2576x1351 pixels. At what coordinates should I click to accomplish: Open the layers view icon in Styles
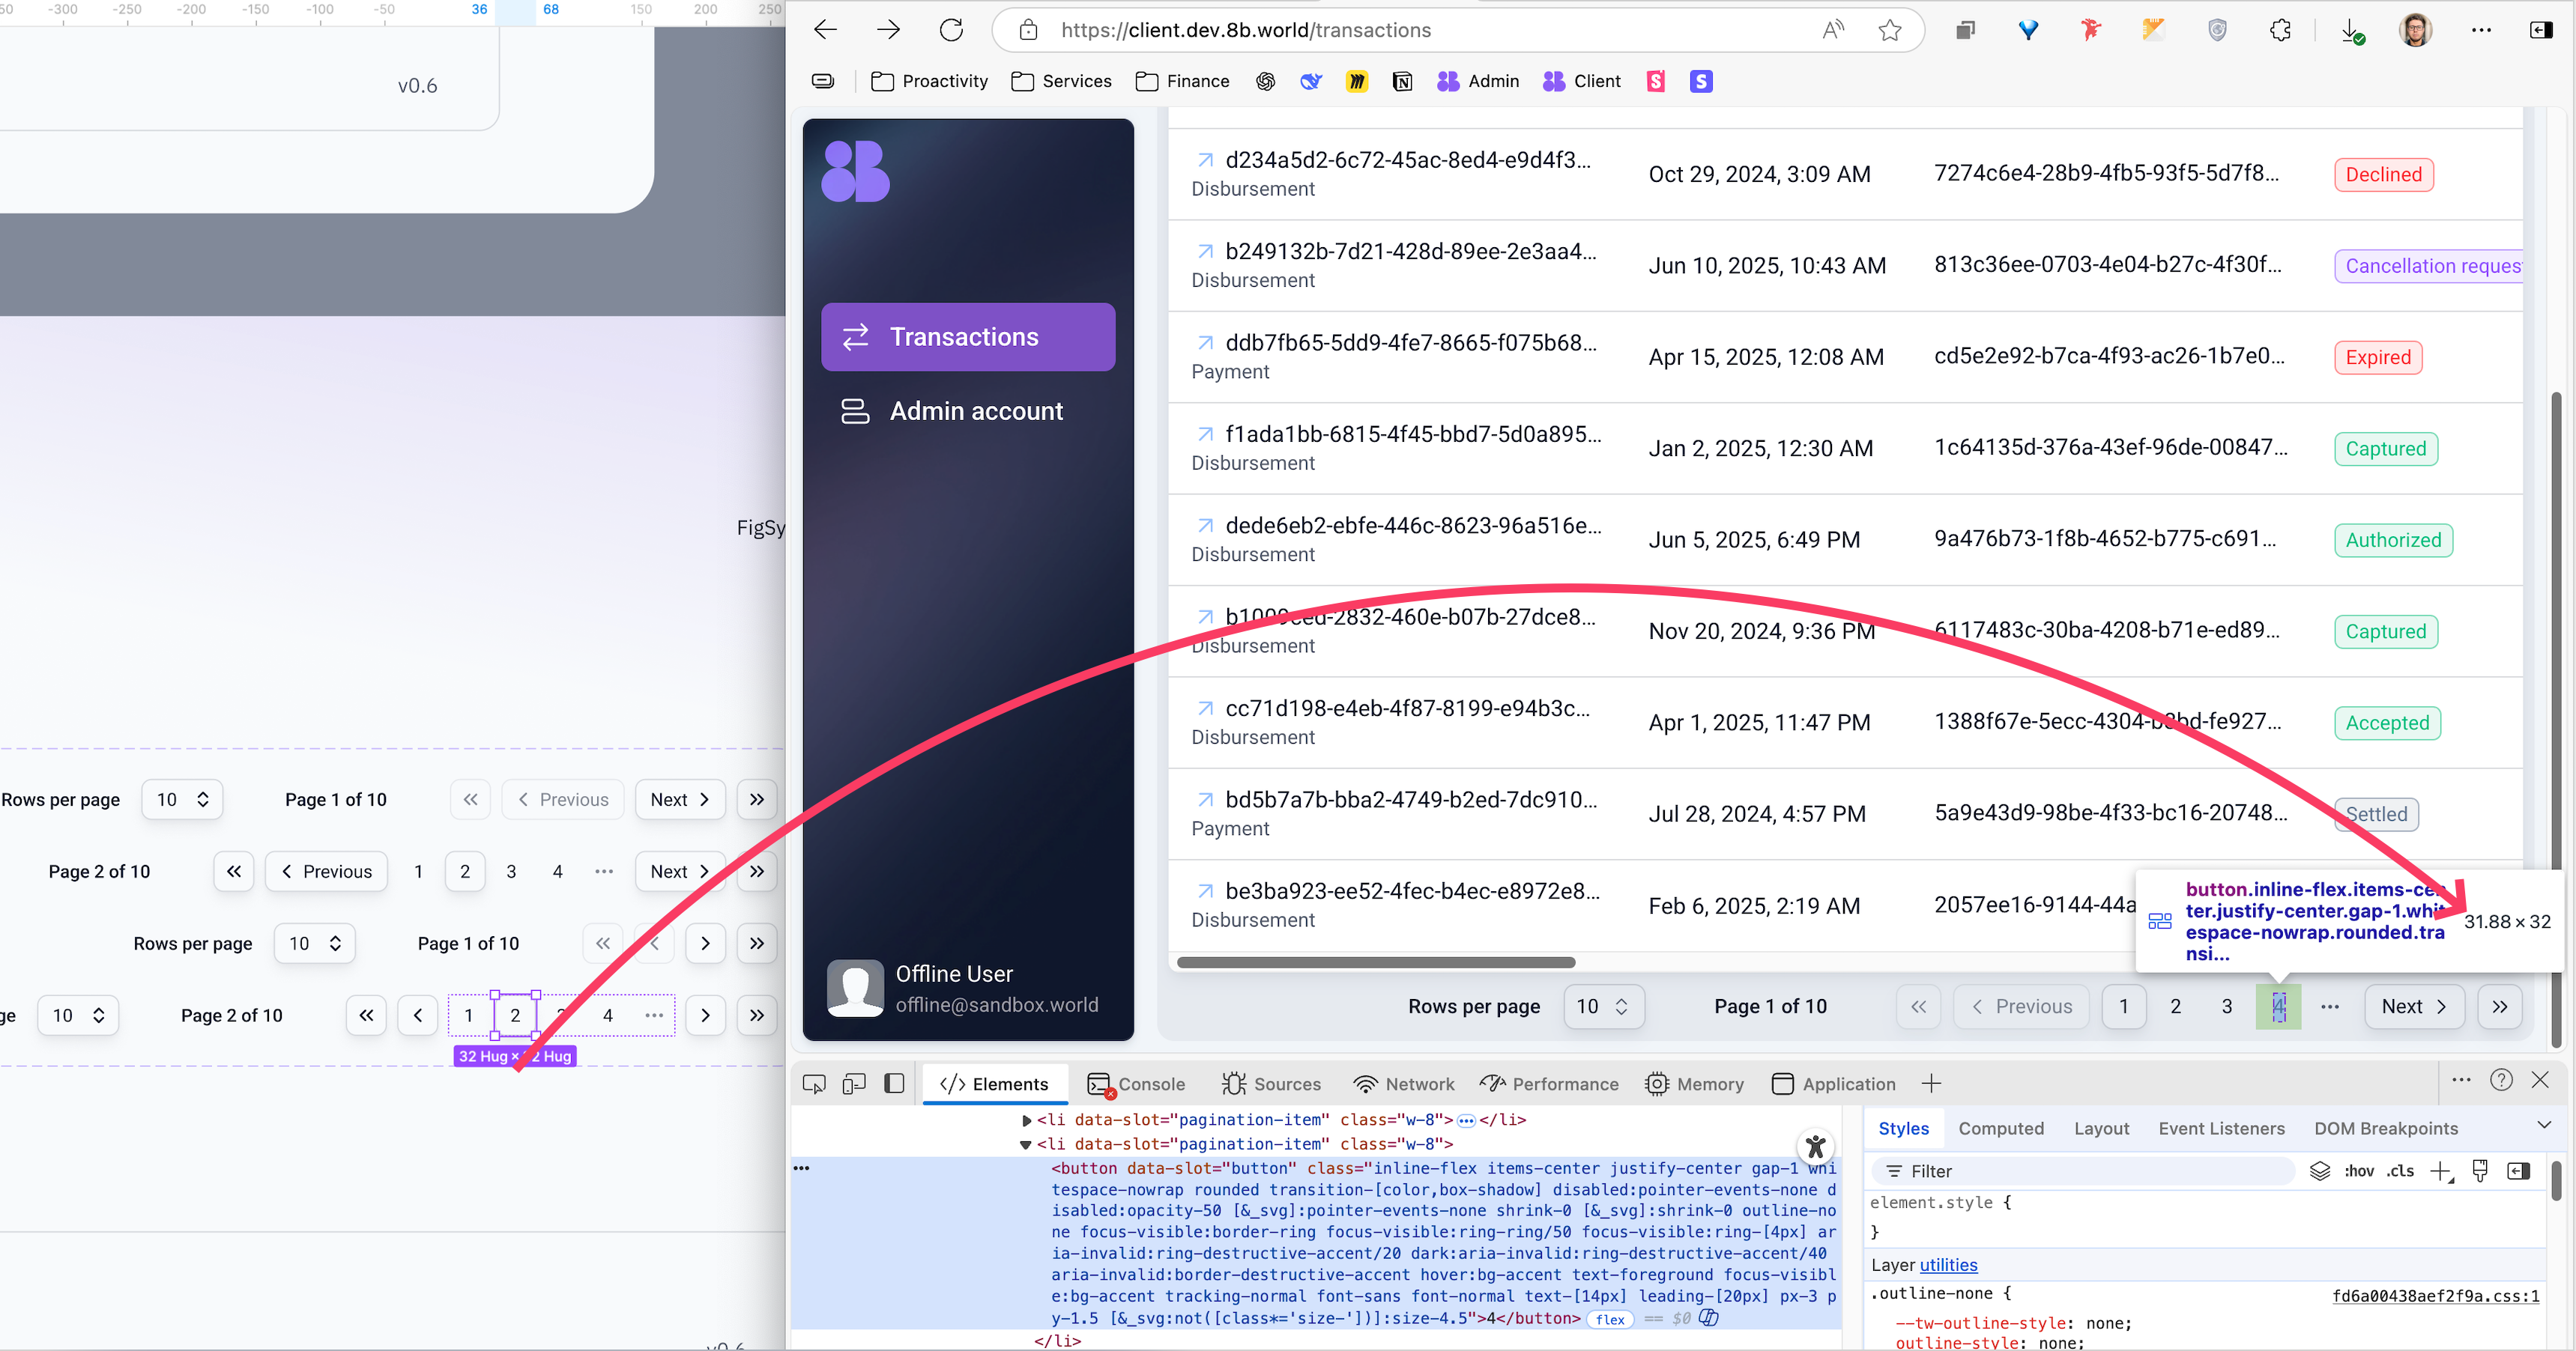[x=2320, y=1171]
